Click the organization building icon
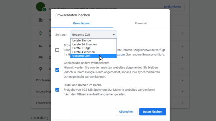Screen dimensions: 216x121 [40, 20]
